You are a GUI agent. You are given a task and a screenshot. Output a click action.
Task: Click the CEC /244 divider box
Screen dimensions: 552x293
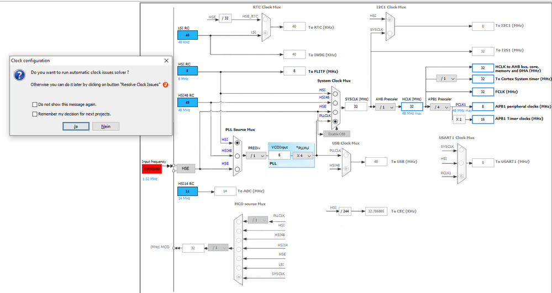point(345,211)
